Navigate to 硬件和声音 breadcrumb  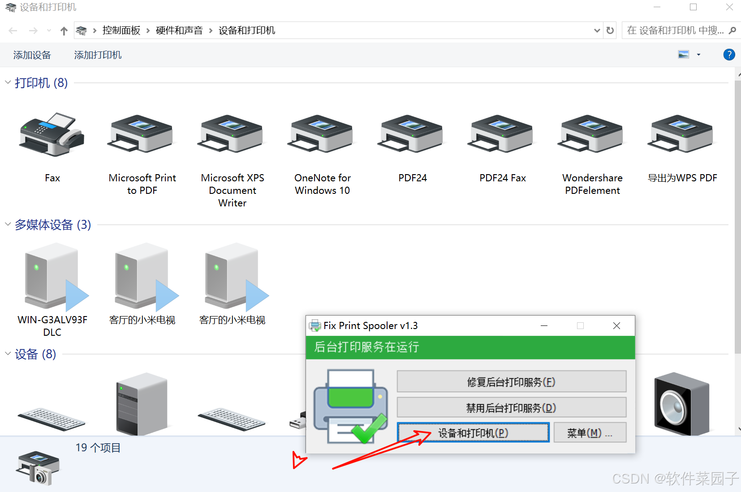pyautogui.click(x=179, y=30)
